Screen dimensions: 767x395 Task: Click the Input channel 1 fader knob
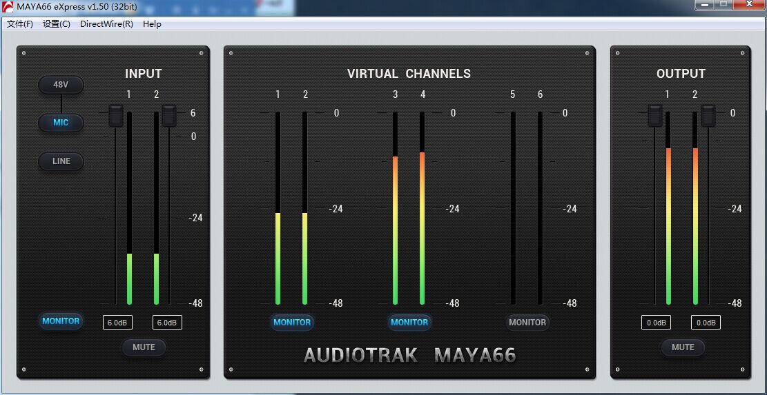[x=116, y=116]
